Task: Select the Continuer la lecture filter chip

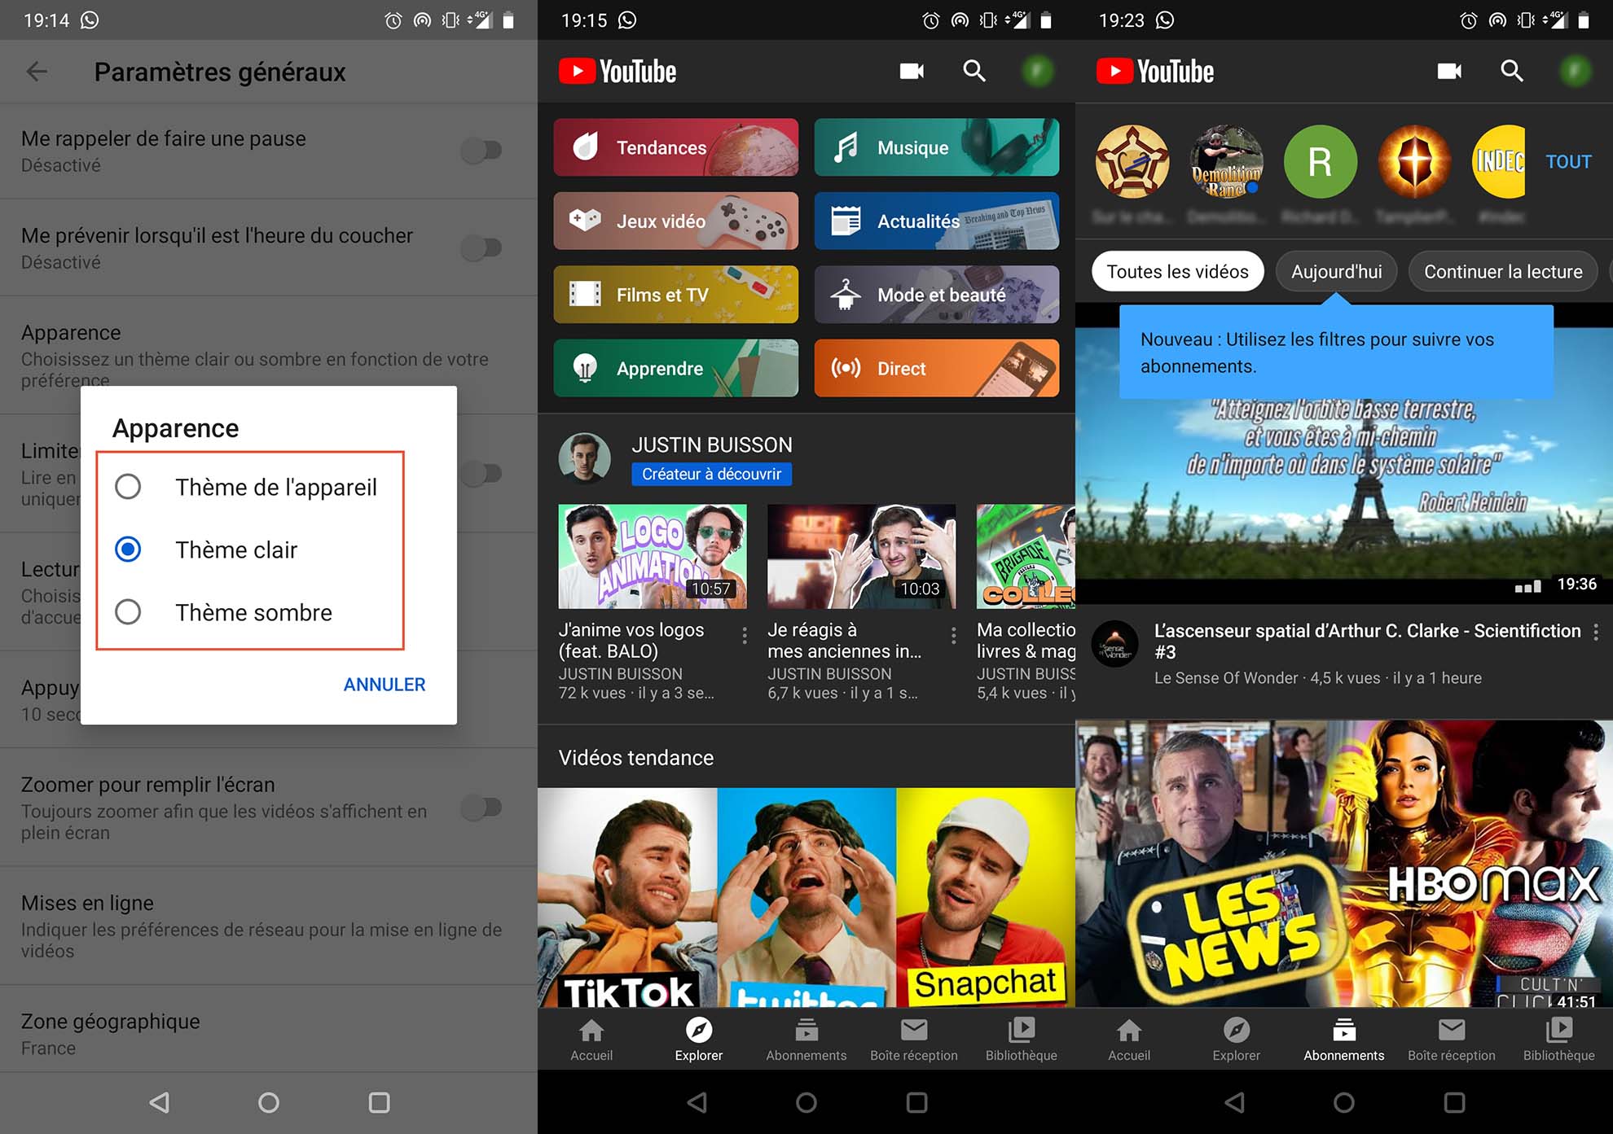Action: pyautogui.click(x=1504, y=271)
